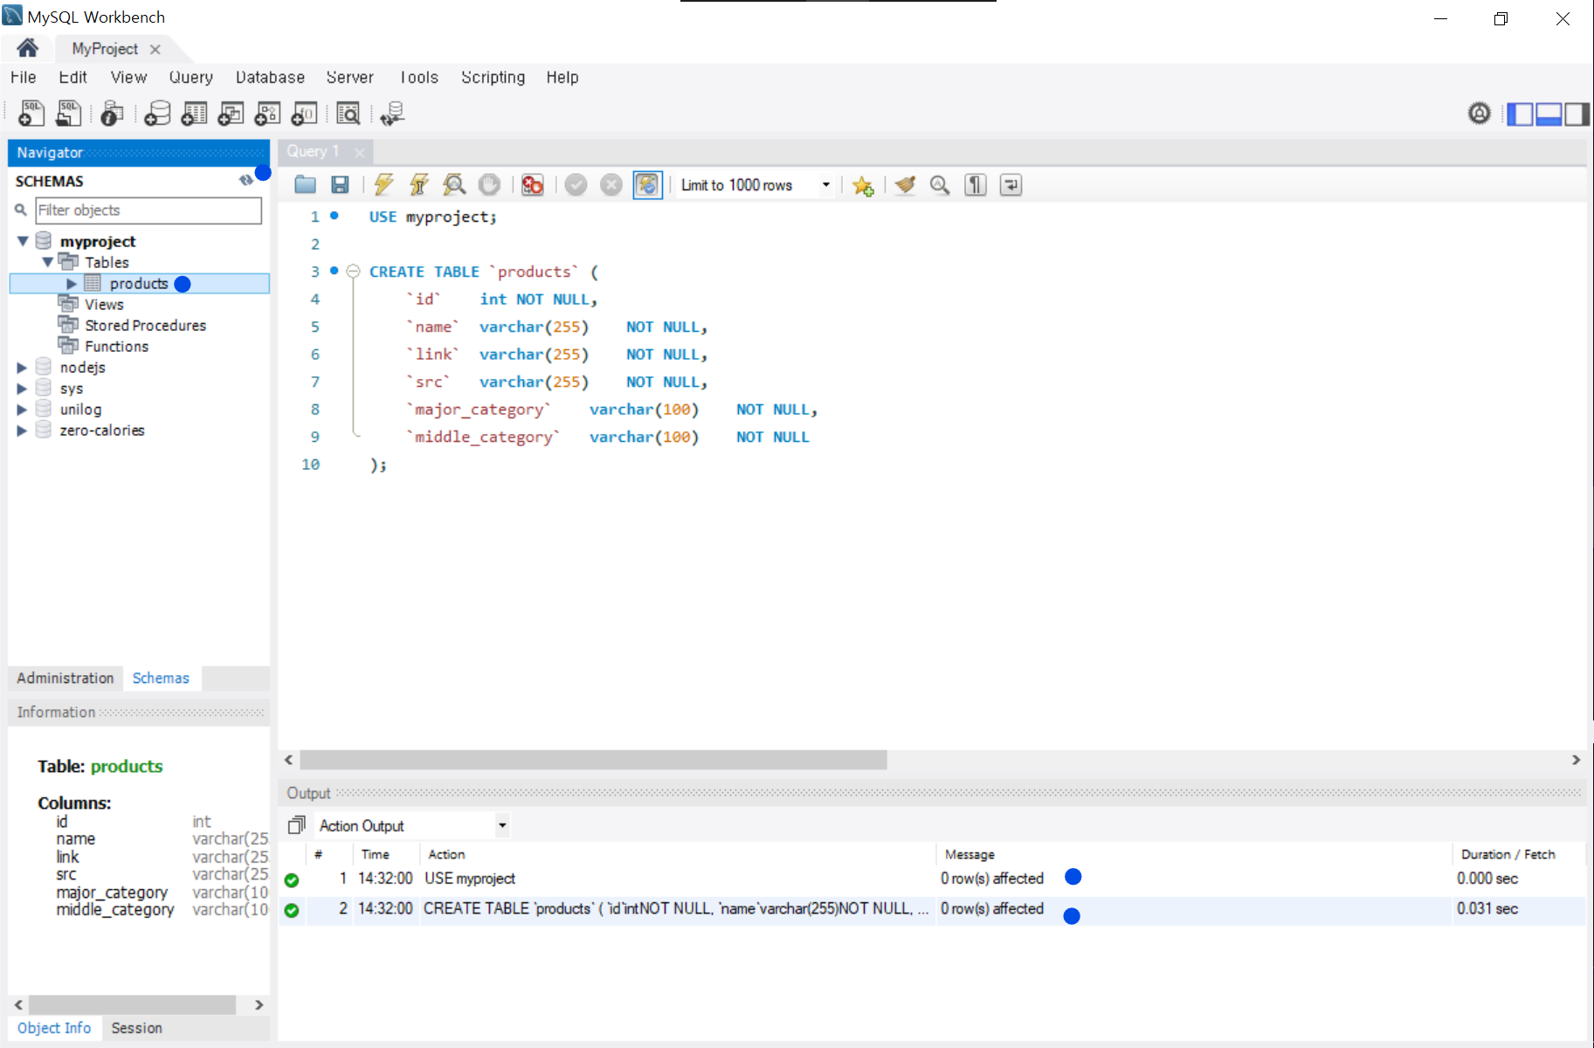Create a new function icon
Image resolution: width=1594 pixels, height=1048 pixels.
(x=304, y=114)
